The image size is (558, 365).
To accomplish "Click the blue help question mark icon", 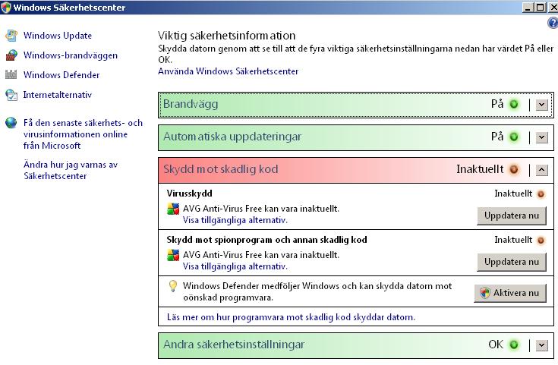I will click(x=553, y=23).
